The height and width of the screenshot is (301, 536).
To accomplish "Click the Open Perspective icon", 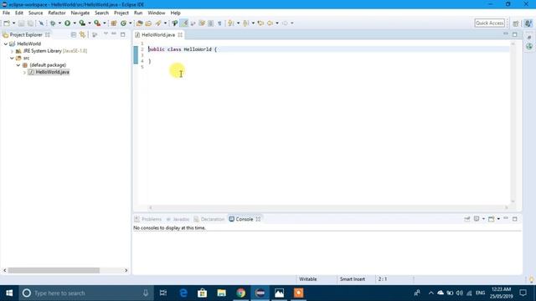I will 516,23.
